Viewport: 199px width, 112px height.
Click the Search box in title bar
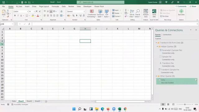click(100, 2)
